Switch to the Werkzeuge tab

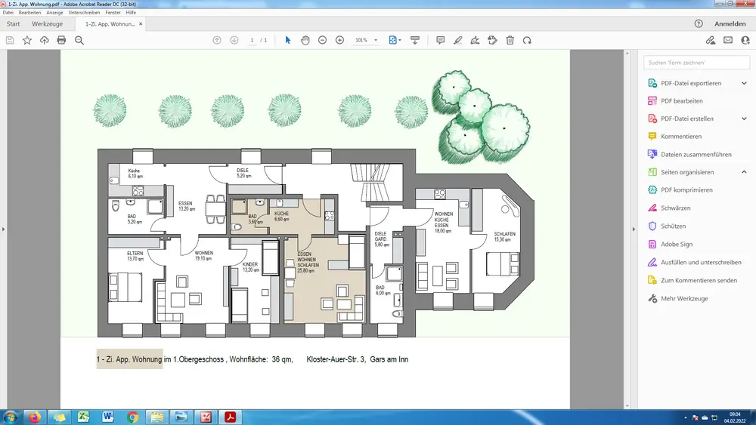click(48, 24)
